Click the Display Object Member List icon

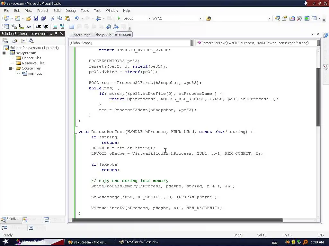point(6,27)
